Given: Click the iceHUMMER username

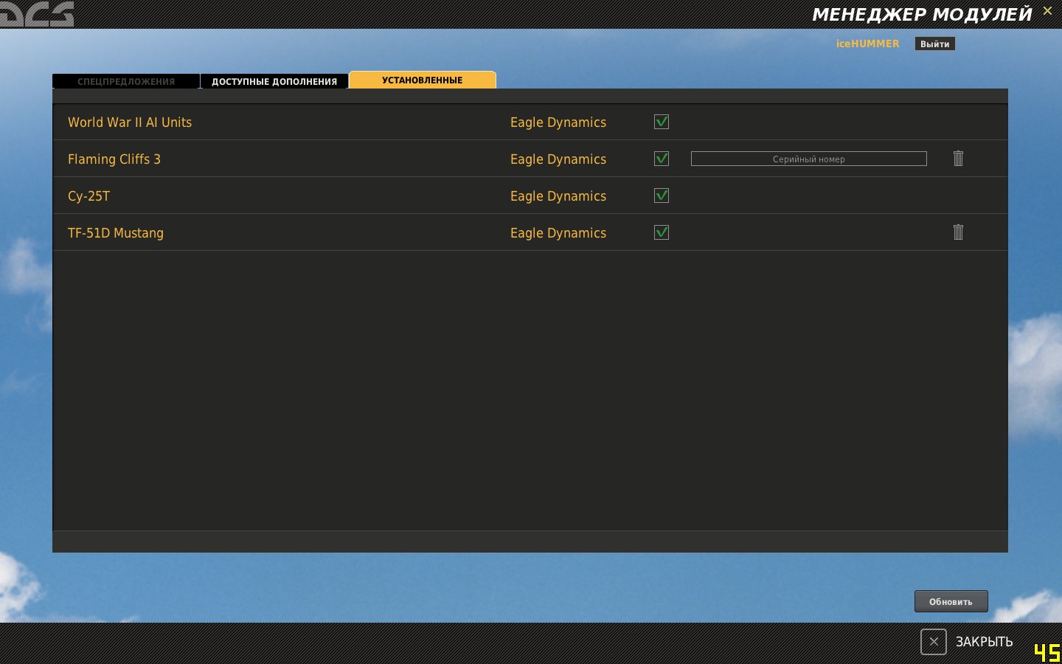Looking at the screenshot, I should point(867,44).
